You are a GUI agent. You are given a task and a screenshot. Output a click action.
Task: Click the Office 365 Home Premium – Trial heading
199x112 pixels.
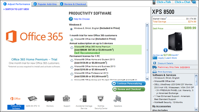pyautogui.click(x=34, y=60)
